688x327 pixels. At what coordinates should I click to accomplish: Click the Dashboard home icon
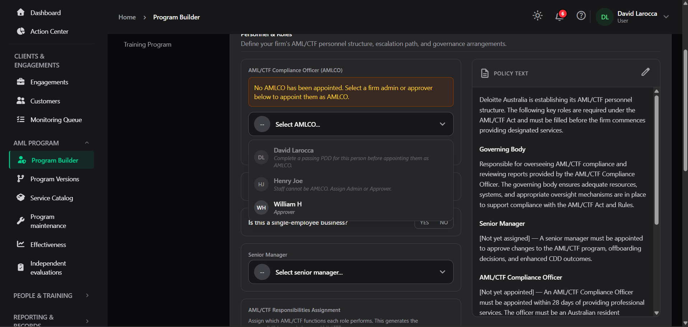pos(21,13)
